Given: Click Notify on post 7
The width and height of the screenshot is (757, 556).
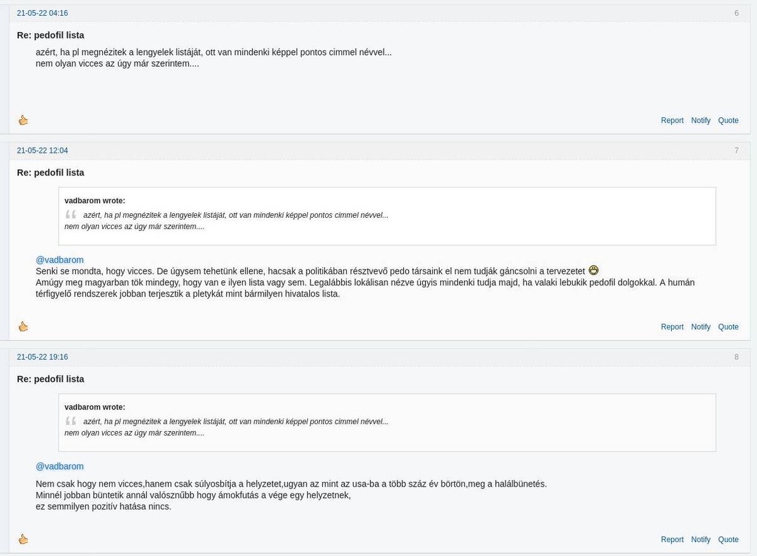Looking at the screenshot, I should pos(700,327).
